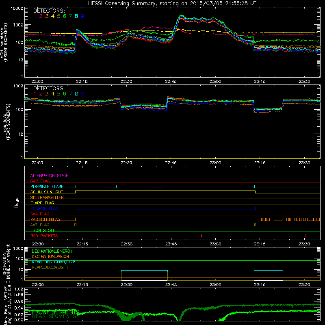Image resolution: width=325 pixels, height=325 pixels.
Task: Click the DECIMATION_WEIGHT legend entry
Action: click(x=52, y=256)
